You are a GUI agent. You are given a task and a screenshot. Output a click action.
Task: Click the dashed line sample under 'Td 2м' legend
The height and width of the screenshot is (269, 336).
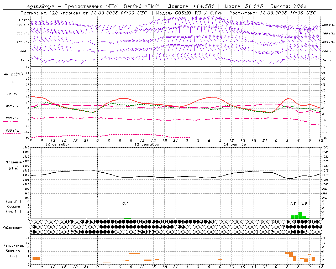tap(12, 97)
